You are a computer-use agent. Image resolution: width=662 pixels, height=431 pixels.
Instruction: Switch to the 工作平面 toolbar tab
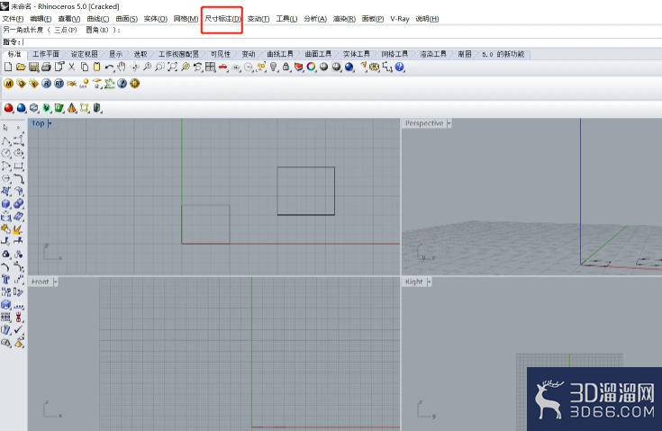click(x=46, y=54)
